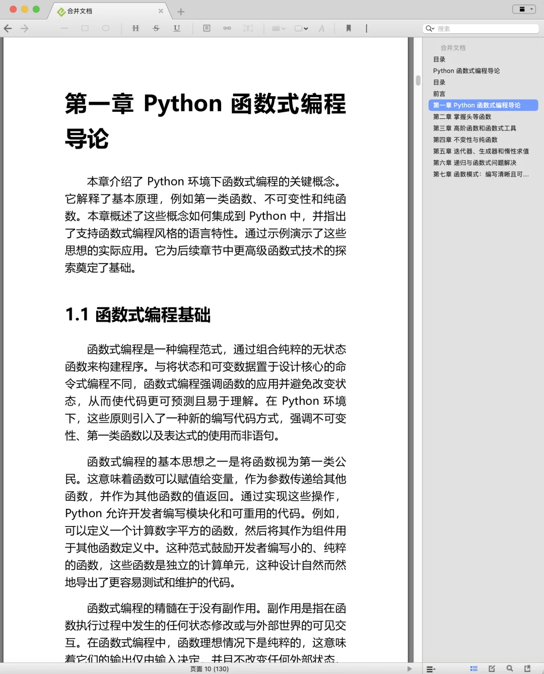544x674 pixels.
Task: Go to the 前言 outline entry
Action: point(439,94)
